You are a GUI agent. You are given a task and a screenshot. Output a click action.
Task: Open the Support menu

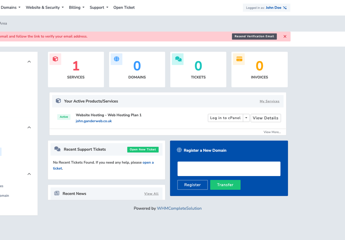(99, 7)
